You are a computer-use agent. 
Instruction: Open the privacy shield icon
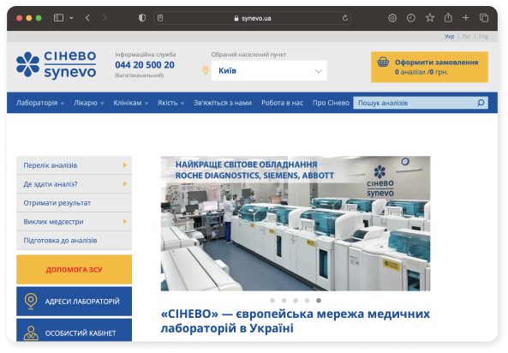pyautogui.click(x=142, y=18)
